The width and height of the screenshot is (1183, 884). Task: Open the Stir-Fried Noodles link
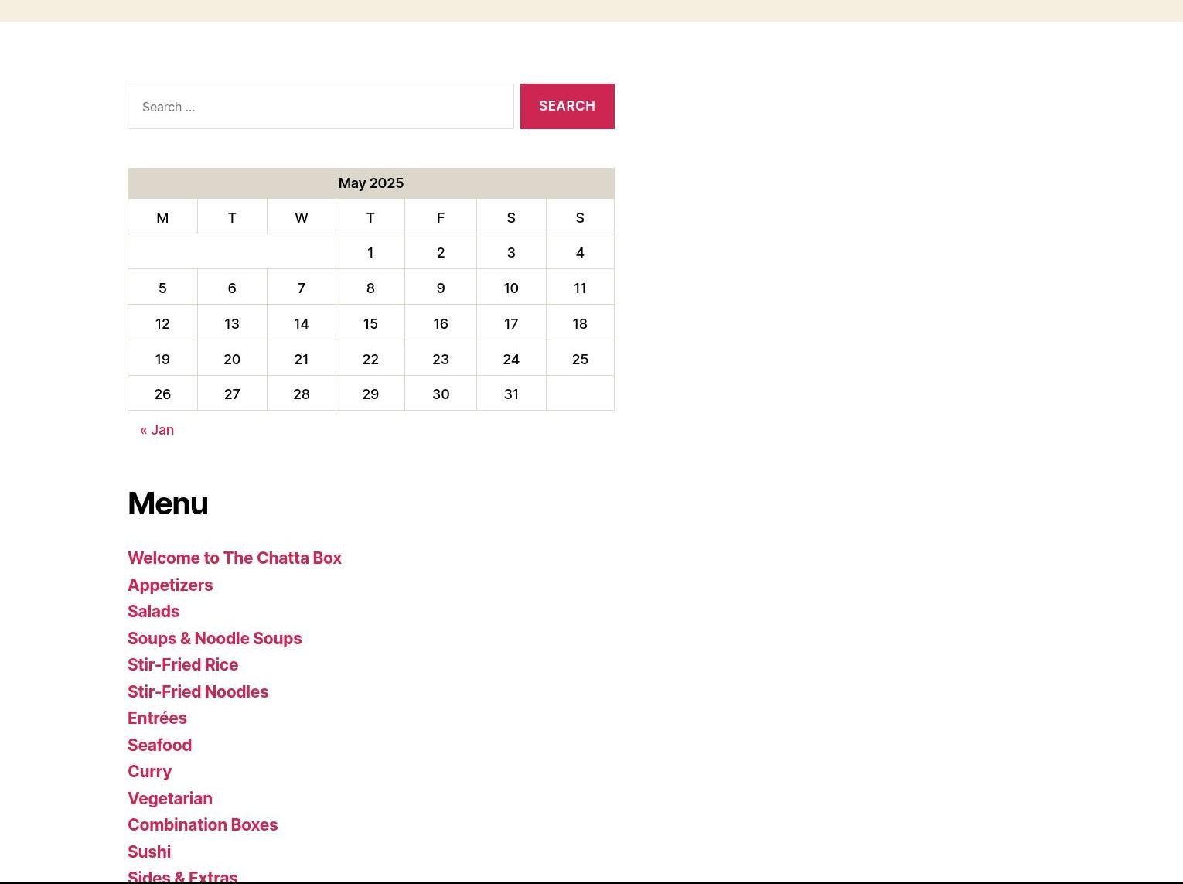[198, 692]
